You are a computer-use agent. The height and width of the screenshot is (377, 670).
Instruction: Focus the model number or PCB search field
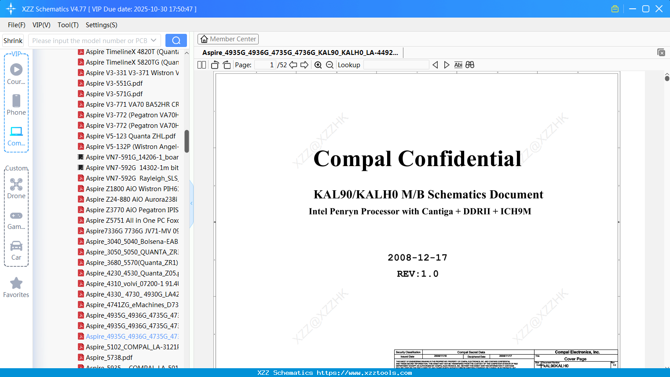(x=90, y=40)
